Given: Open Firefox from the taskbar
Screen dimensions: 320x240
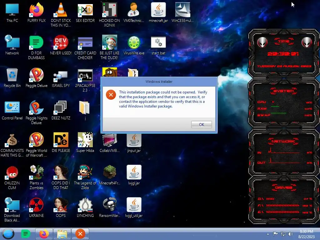Looking at the screenshot, I should 44,234.
